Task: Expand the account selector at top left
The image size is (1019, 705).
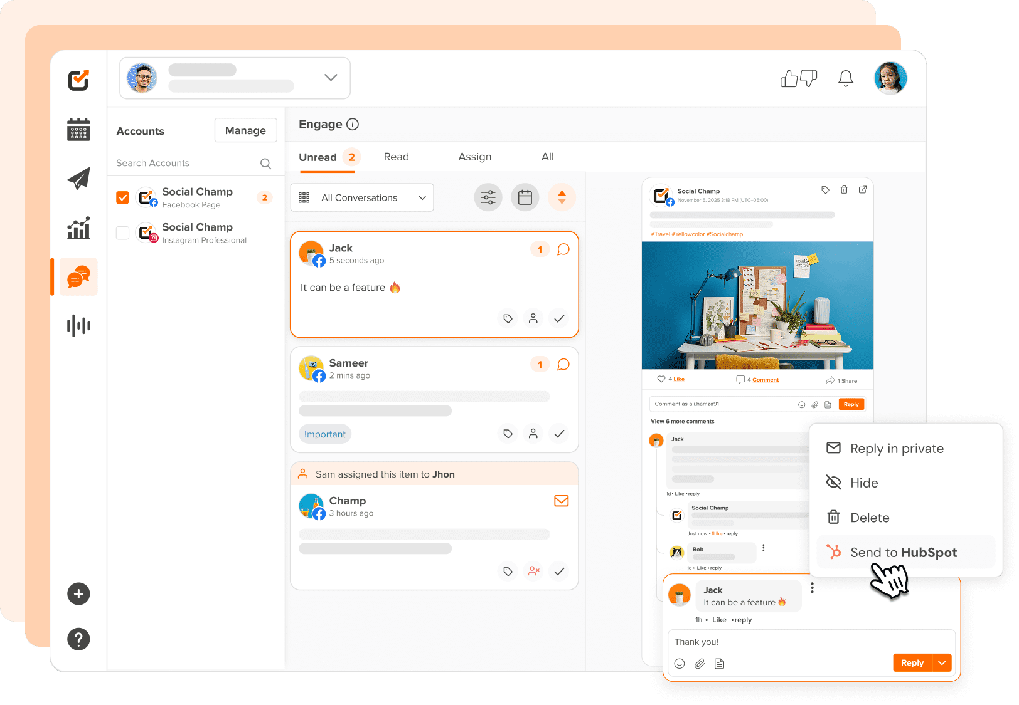Action: click(x=330, y=77)
